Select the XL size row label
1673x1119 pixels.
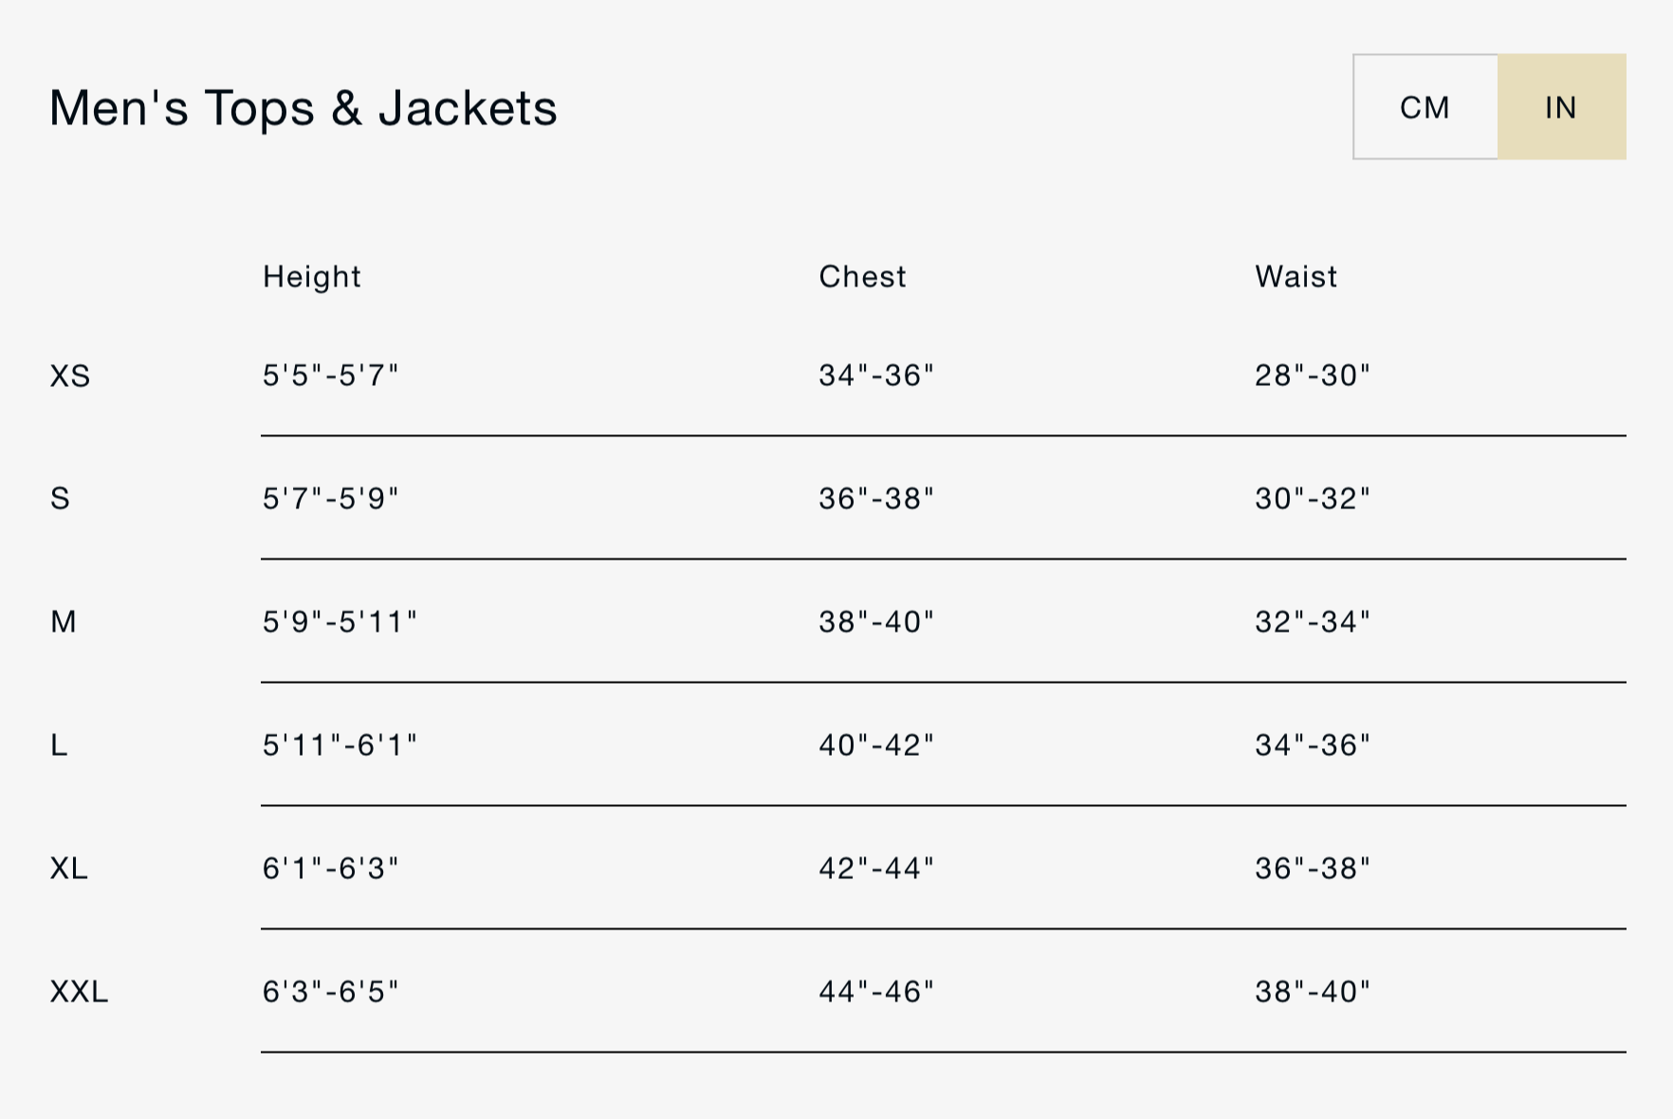[68, 869]
